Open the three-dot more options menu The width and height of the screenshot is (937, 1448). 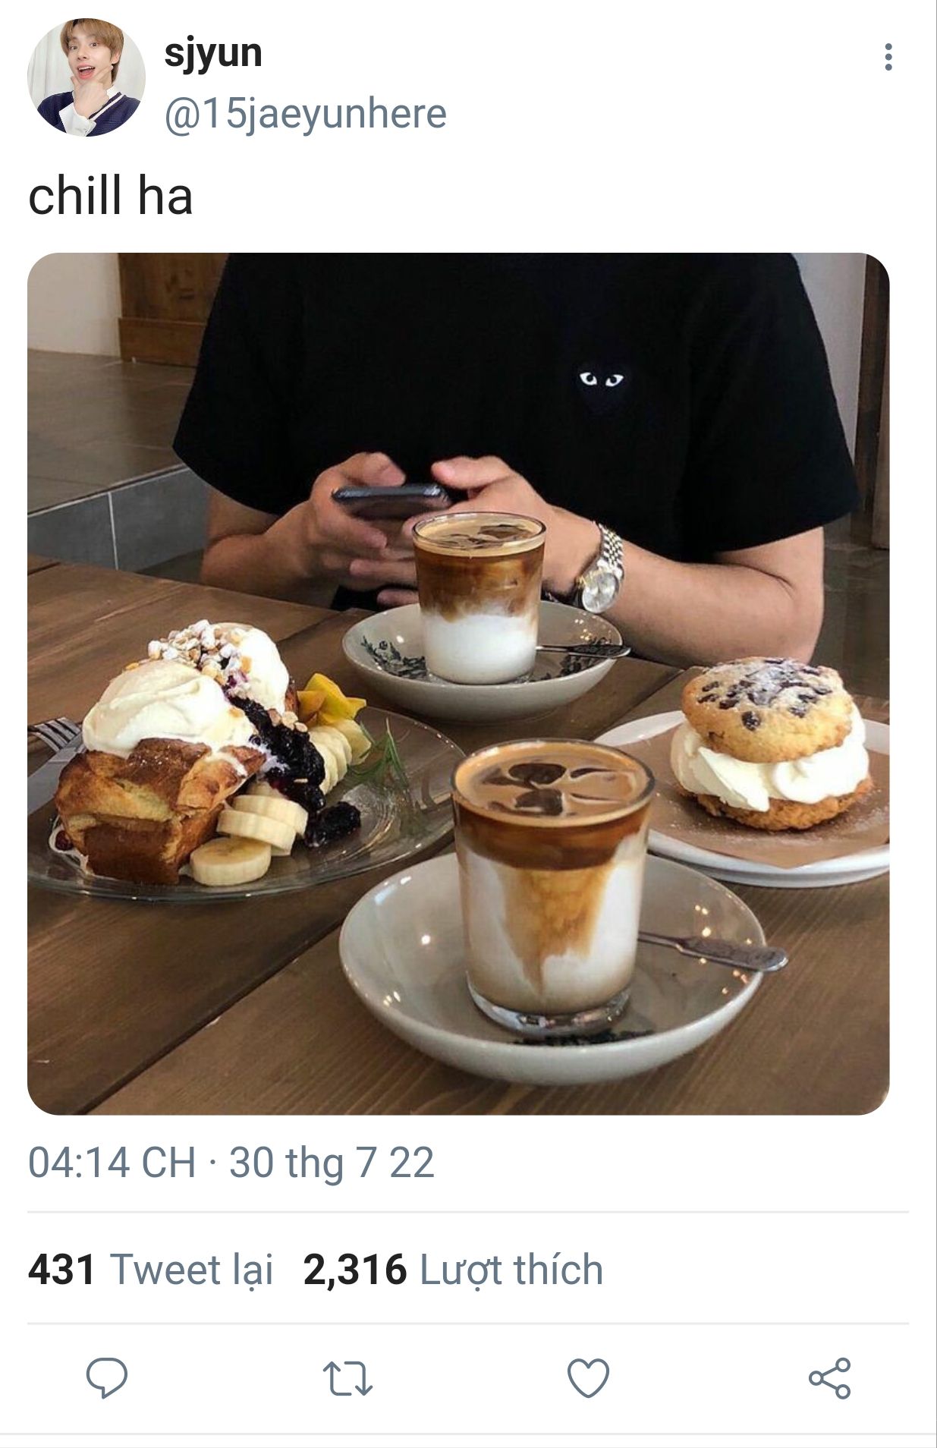tap(888, 57)
